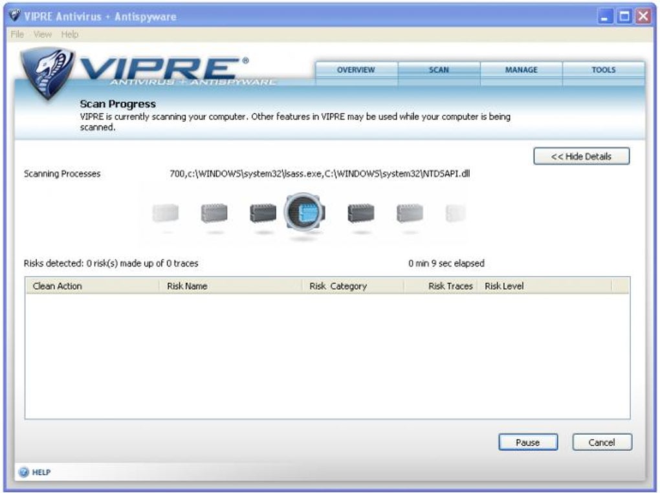Open the Help menu
Viewport: 660px width, 493px height.
tap(70, 34)
